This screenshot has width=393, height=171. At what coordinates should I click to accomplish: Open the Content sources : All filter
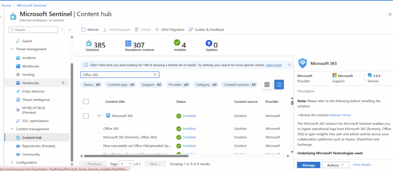239,85
